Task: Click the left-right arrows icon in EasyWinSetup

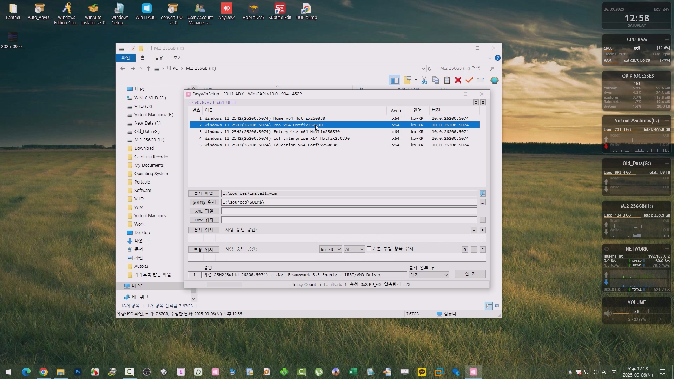Action: (x=483, y=102)
